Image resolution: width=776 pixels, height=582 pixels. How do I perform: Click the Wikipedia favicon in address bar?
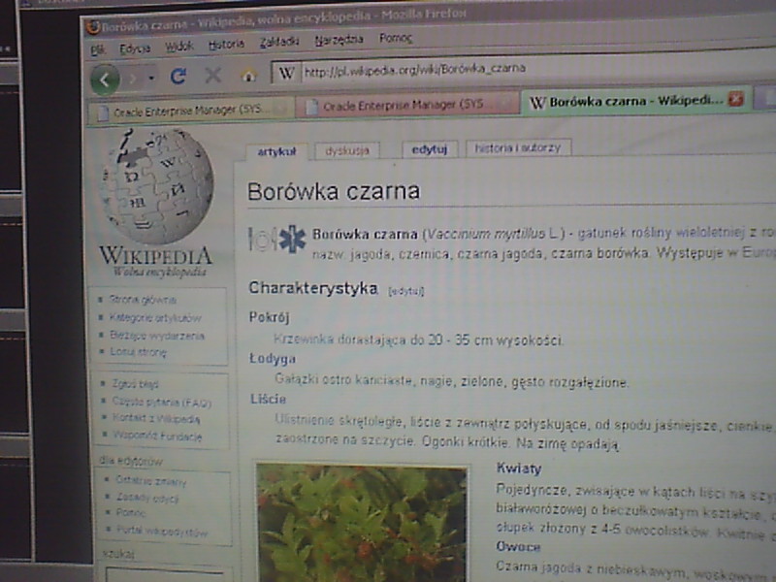tap(286, 72)
